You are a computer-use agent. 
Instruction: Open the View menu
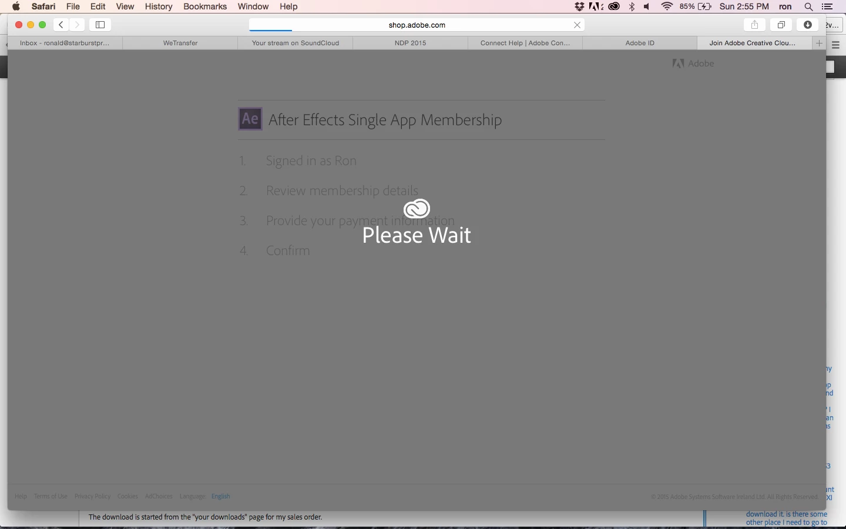coord(125,6)
